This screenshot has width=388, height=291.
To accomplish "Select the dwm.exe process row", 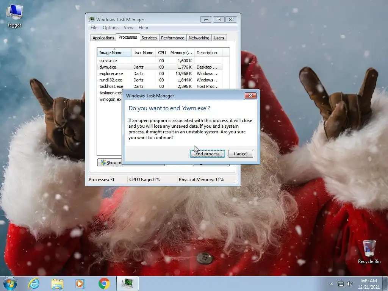I will click(x=160, y=67).
